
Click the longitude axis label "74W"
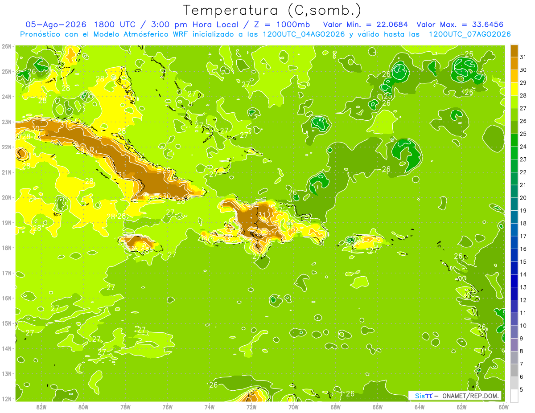[x=209, y=407]
